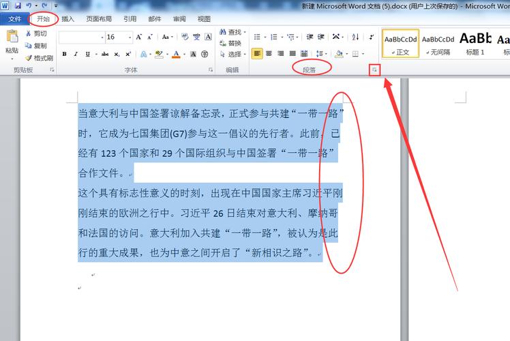Click the Multilevel List icon
510x341 pixels.
290,37
